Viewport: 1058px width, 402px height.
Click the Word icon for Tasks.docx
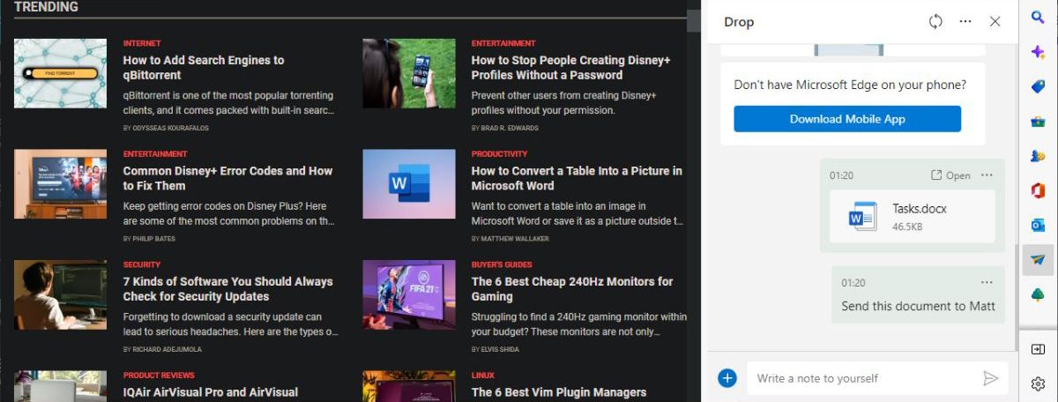[x=862, y=216]
